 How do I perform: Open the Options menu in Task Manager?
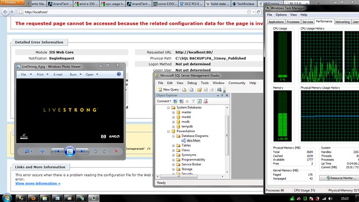tap(281, 15)
